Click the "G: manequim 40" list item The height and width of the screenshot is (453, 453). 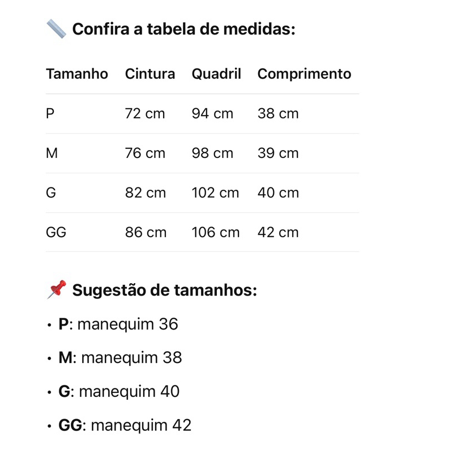coord(119,391)
